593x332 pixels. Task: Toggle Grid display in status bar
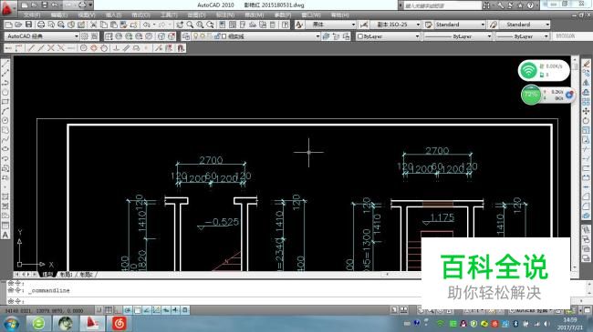coord(109,310)
